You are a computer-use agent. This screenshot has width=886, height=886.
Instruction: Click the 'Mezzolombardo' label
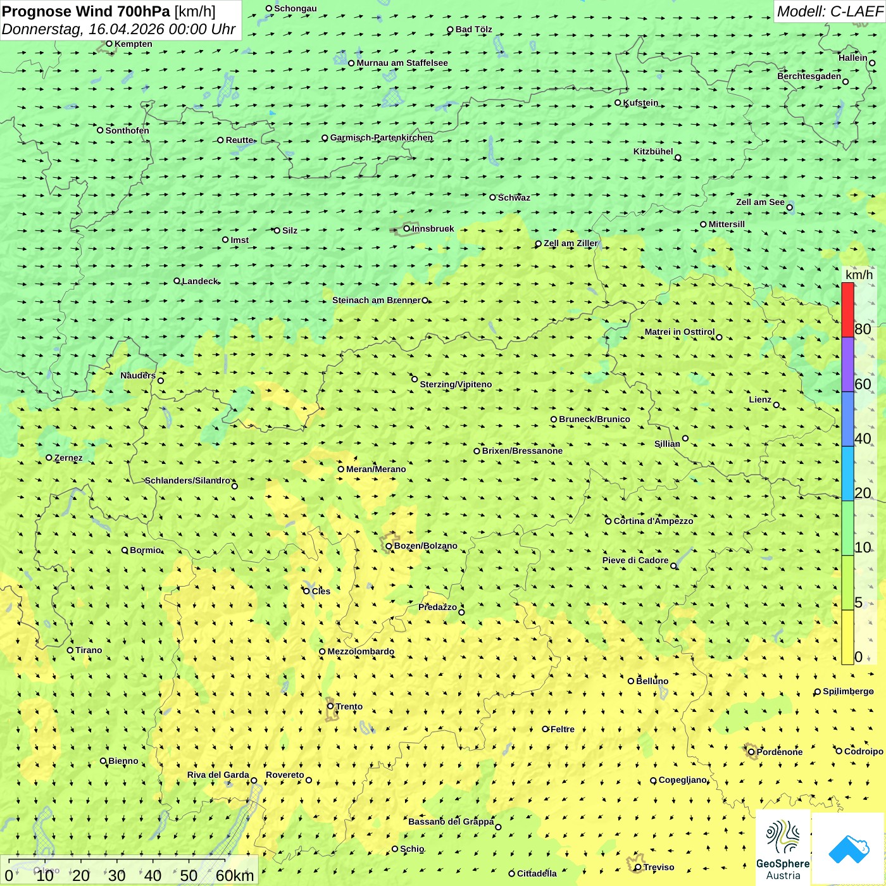point(361,651)
